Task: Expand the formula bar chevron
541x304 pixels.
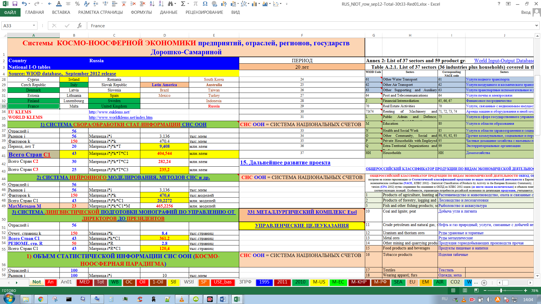Action: tap(536, 26)
